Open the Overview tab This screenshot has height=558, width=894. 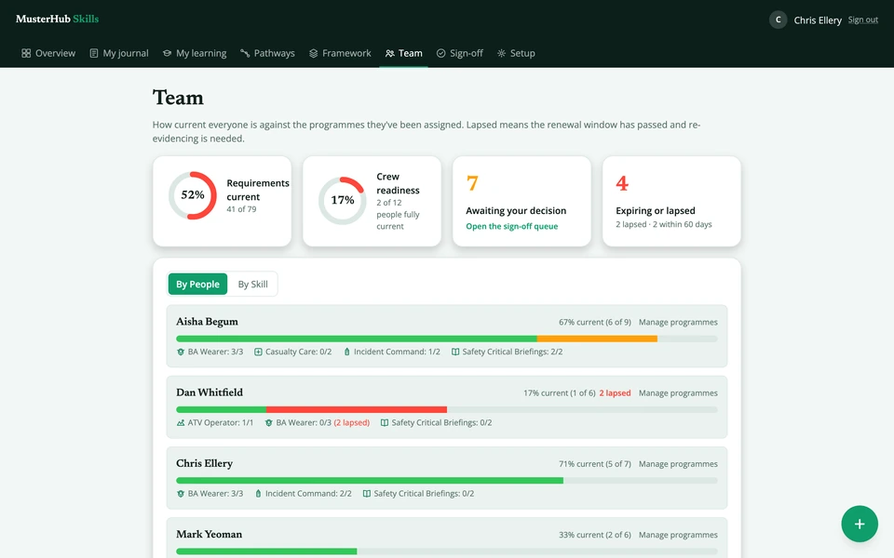pyautogui.click(x=48, y=53)
